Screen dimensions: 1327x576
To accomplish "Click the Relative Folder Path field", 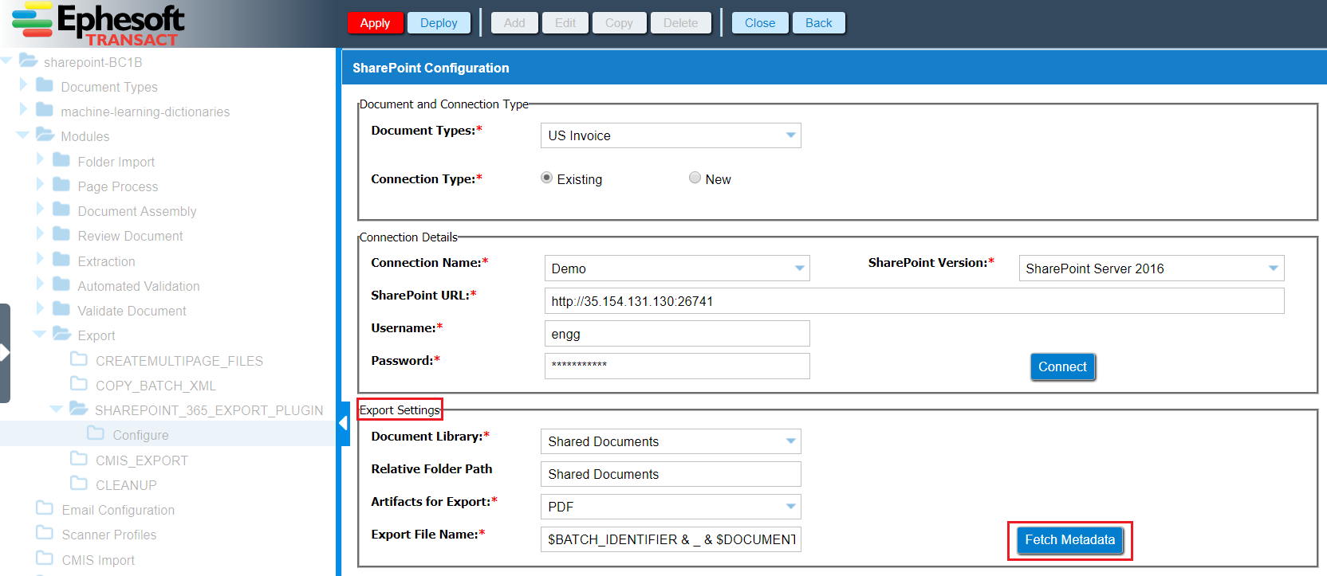I will tap(671, 474).
